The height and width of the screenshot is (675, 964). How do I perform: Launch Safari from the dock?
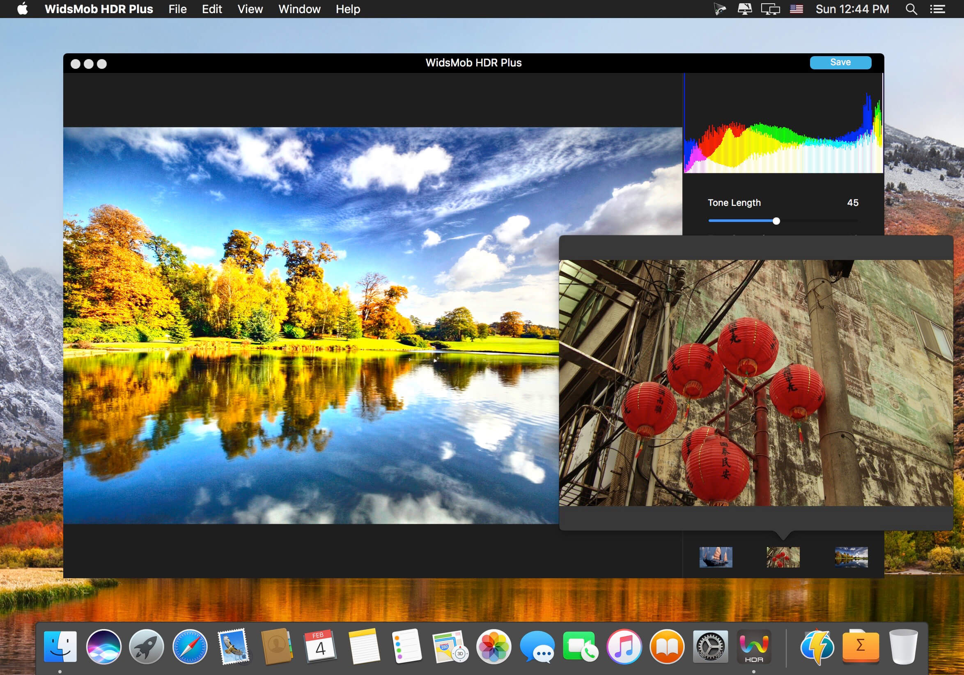pos(190,646)
